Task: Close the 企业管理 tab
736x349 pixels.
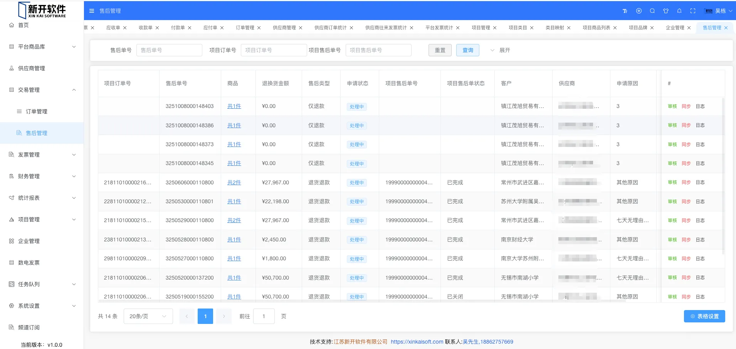Action: [x=689, y=28]
